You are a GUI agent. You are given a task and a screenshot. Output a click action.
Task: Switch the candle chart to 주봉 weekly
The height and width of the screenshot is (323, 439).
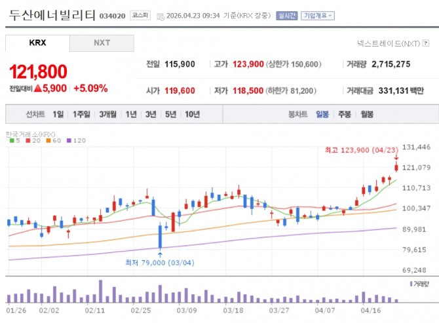click(345, 114)
